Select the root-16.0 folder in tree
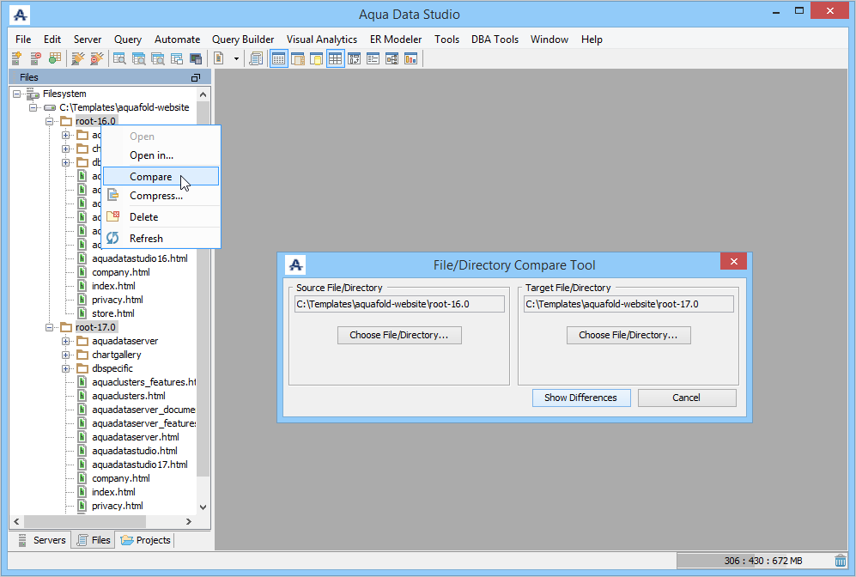Viewport: 856px width, 577px height. click(x=95, y=121)
